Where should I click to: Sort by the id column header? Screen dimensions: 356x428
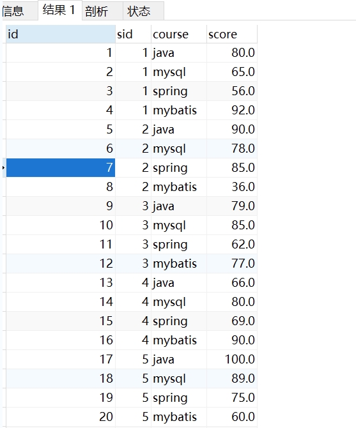[61, 34]
